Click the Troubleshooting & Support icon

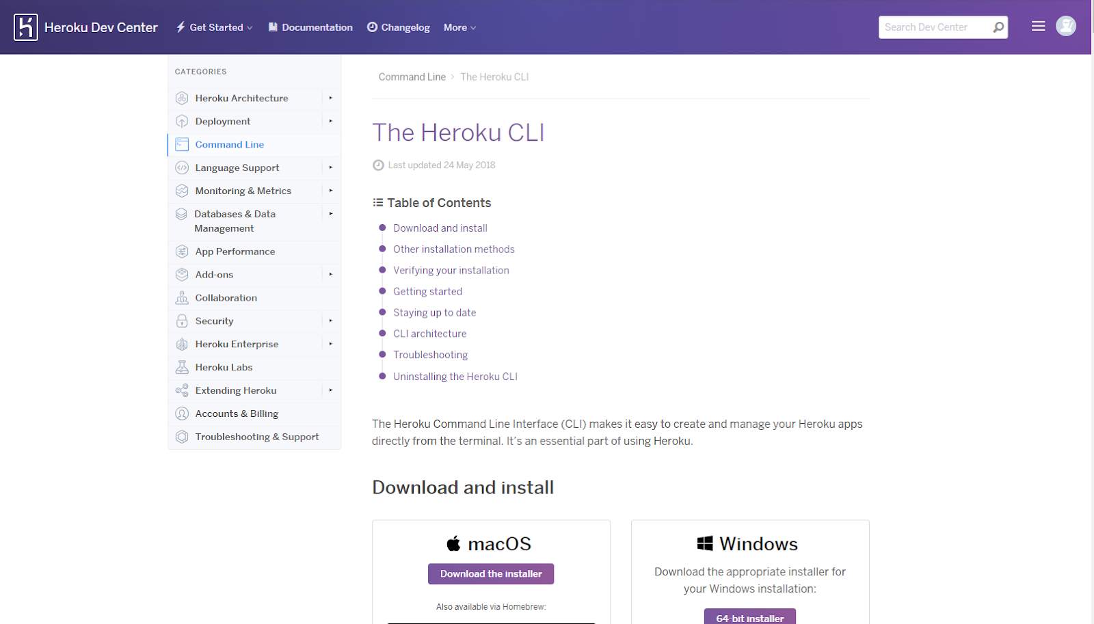pos(182,437)
